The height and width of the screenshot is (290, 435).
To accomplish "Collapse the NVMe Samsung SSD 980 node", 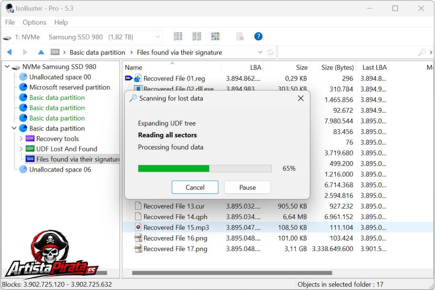I will tap(7, 66).
